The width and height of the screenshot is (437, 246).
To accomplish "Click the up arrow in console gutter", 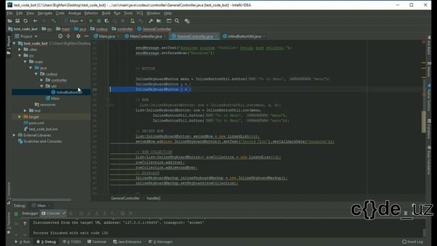I will tap(25, 223).
